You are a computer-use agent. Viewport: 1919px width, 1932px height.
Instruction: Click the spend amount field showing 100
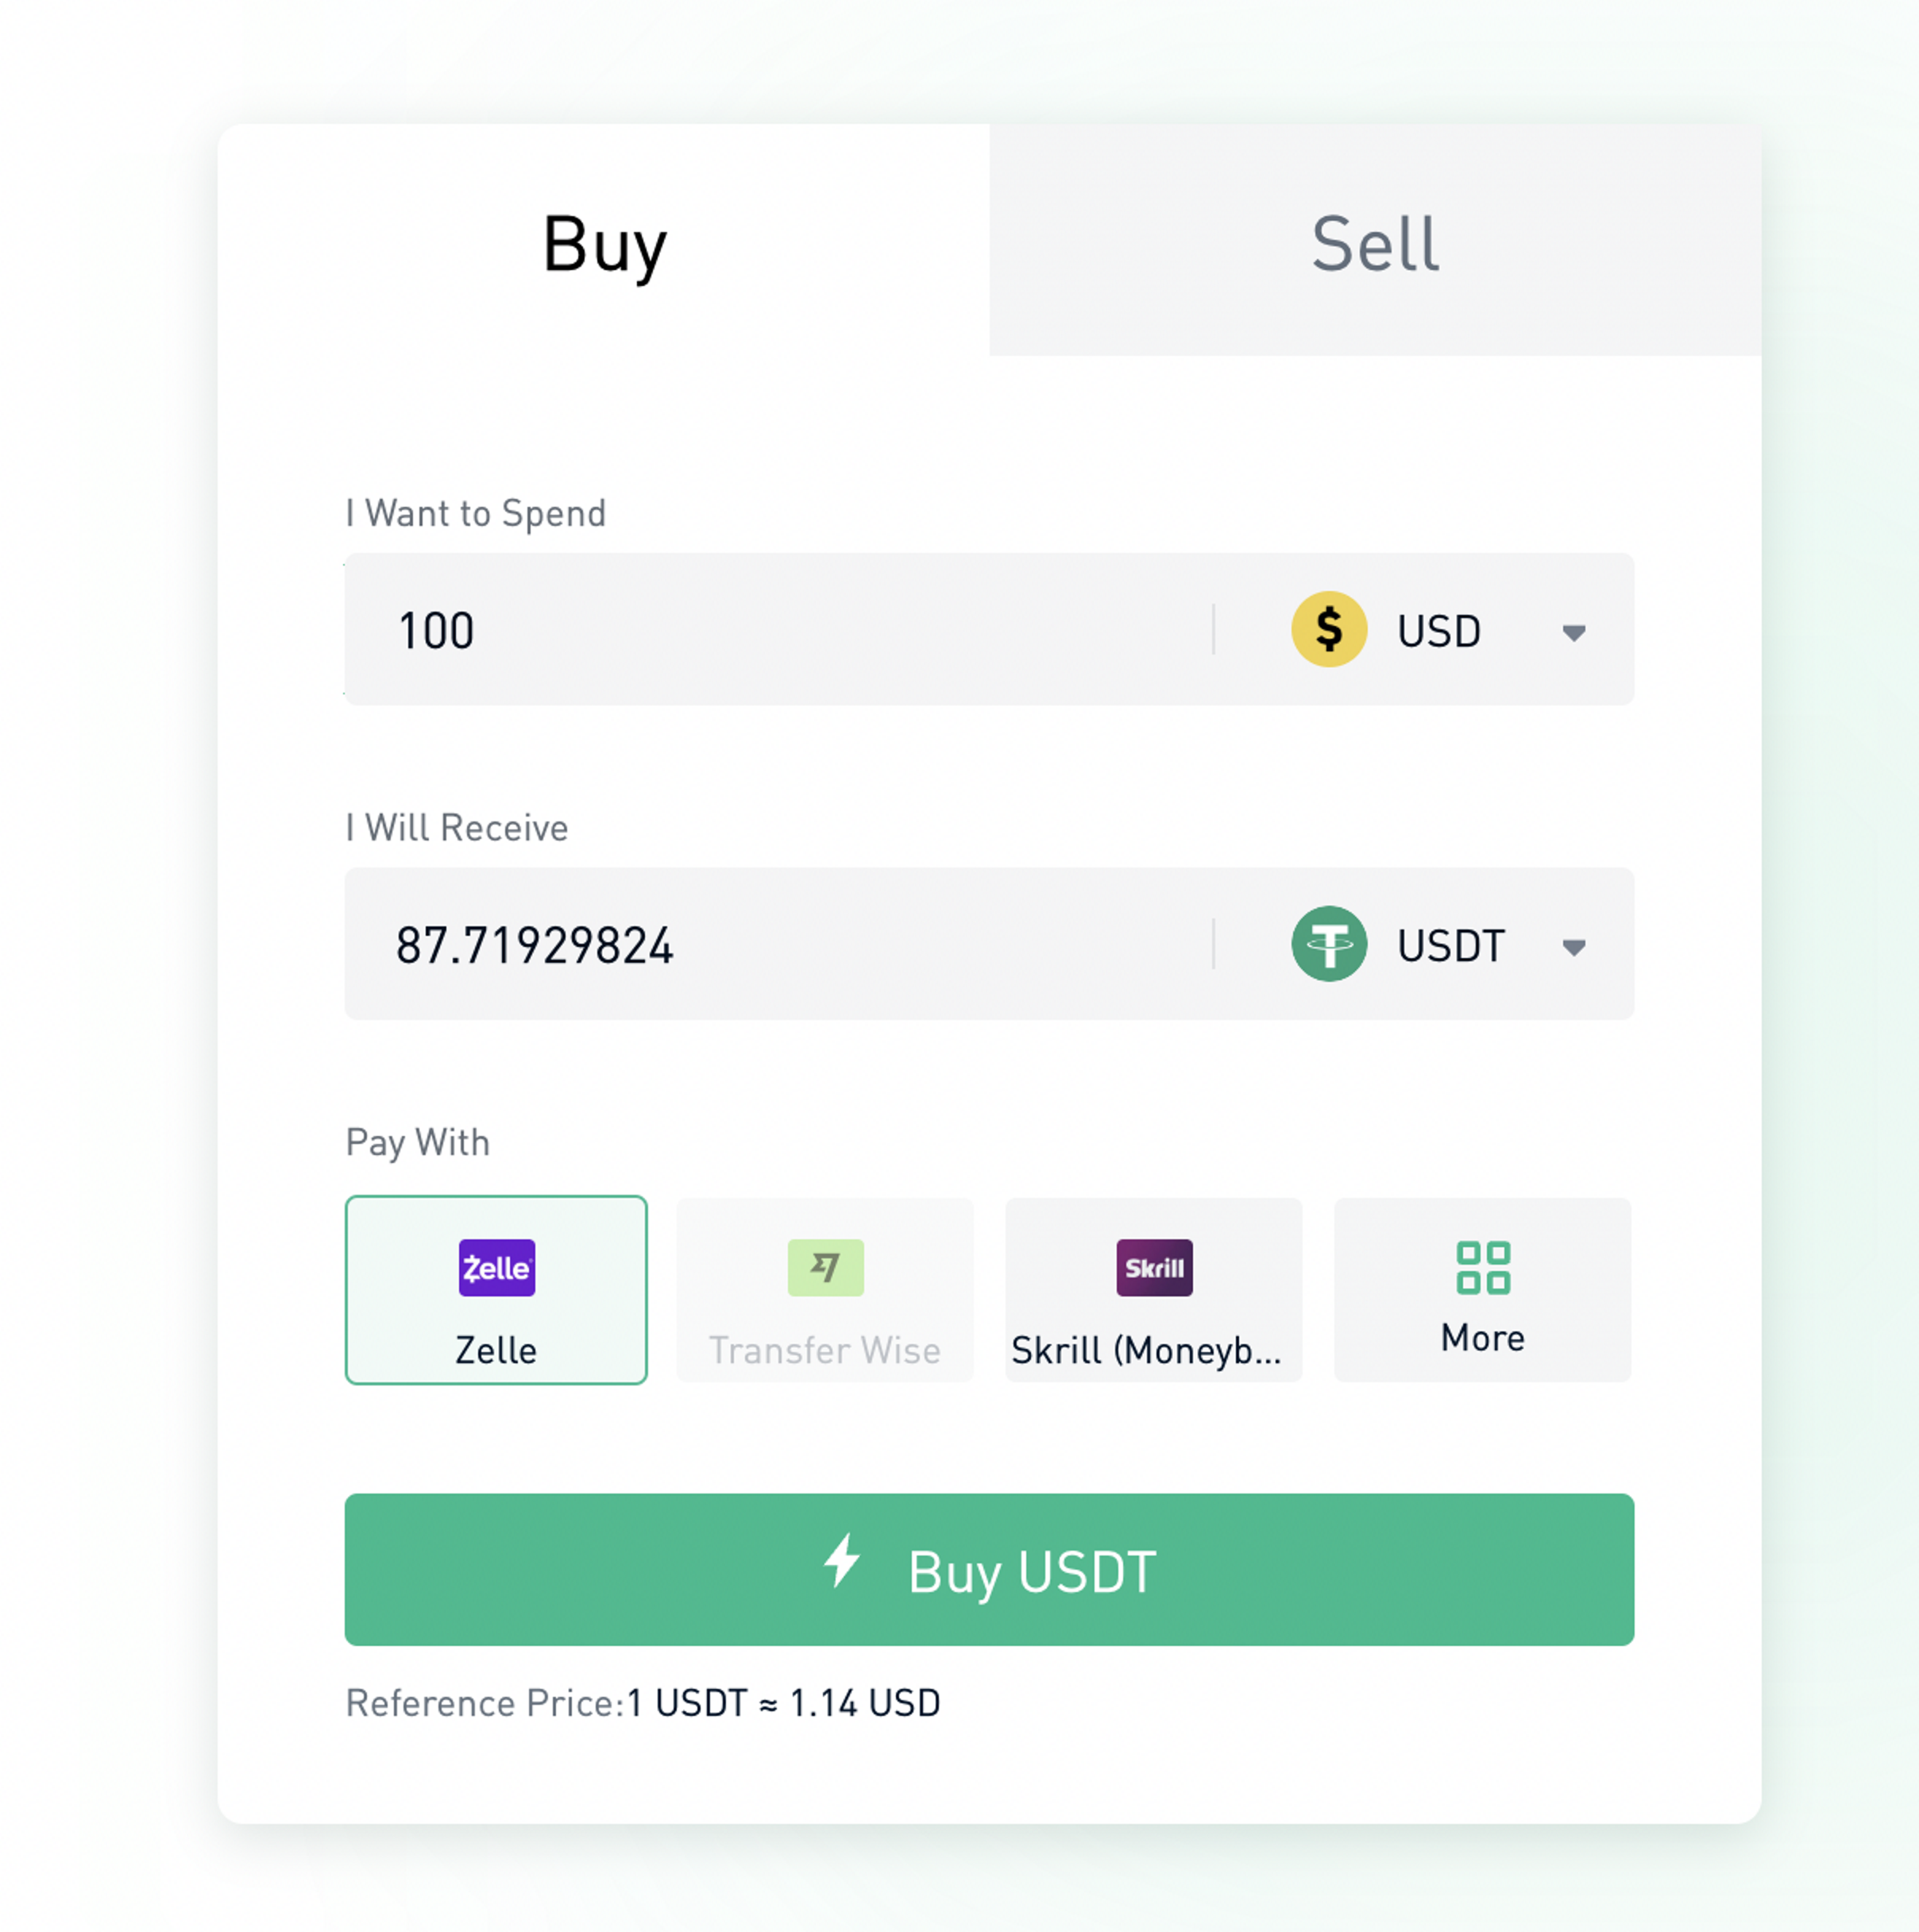(778, 630)
